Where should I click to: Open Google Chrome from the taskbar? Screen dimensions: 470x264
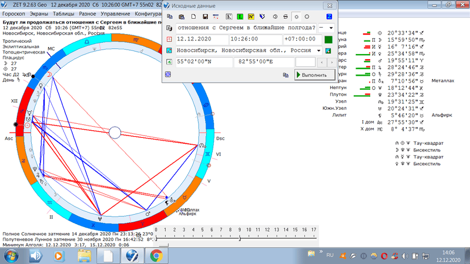pyautogui.click(x=156, y=255)
